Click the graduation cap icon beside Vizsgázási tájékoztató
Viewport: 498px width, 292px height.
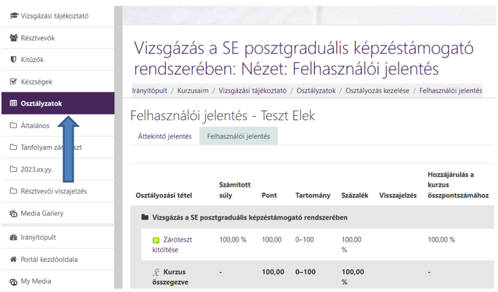click(x=13, y=17)
